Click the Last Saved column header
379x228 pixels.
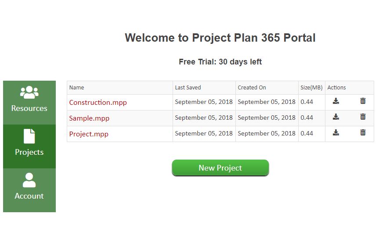(188, 88)
